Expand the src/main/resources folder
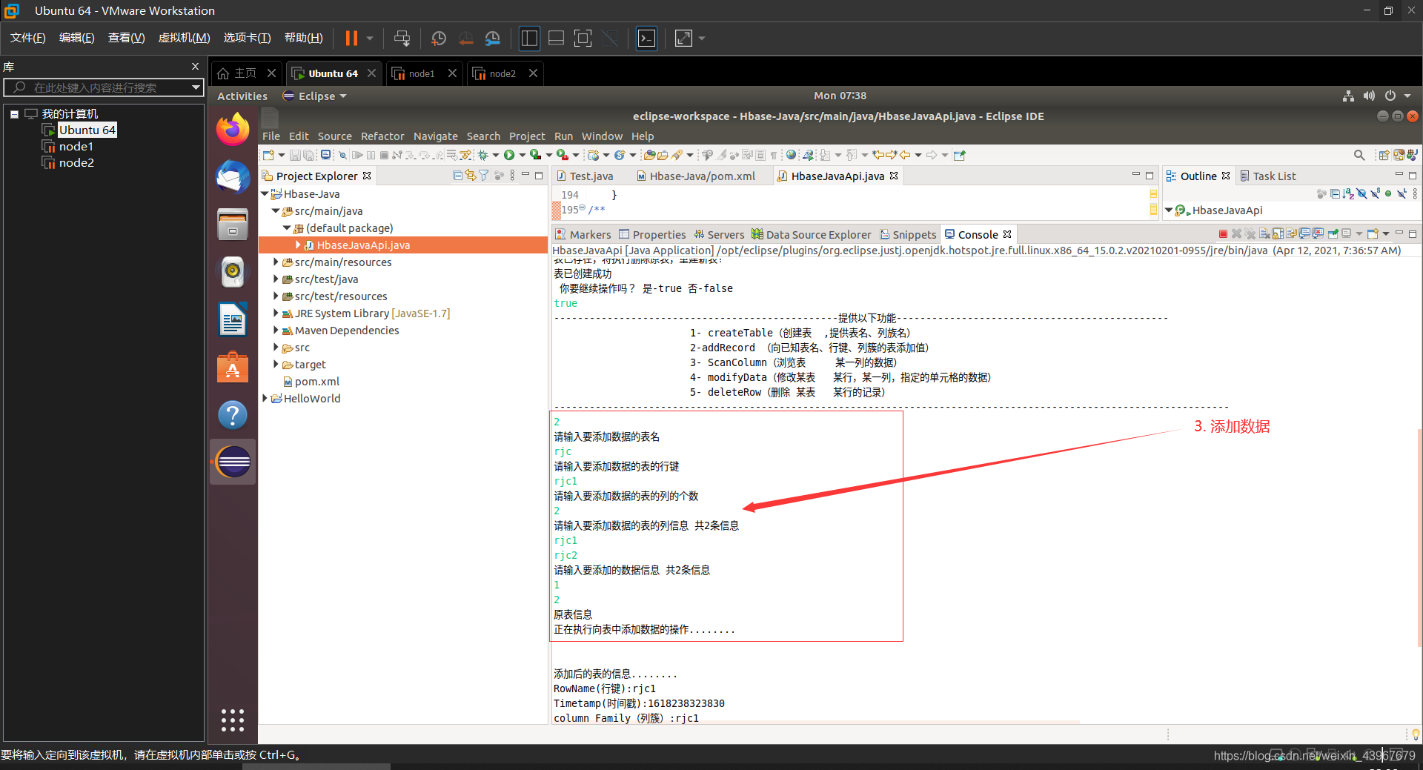The width and height of the screenshot is (1423, 770). pos(276,262)
